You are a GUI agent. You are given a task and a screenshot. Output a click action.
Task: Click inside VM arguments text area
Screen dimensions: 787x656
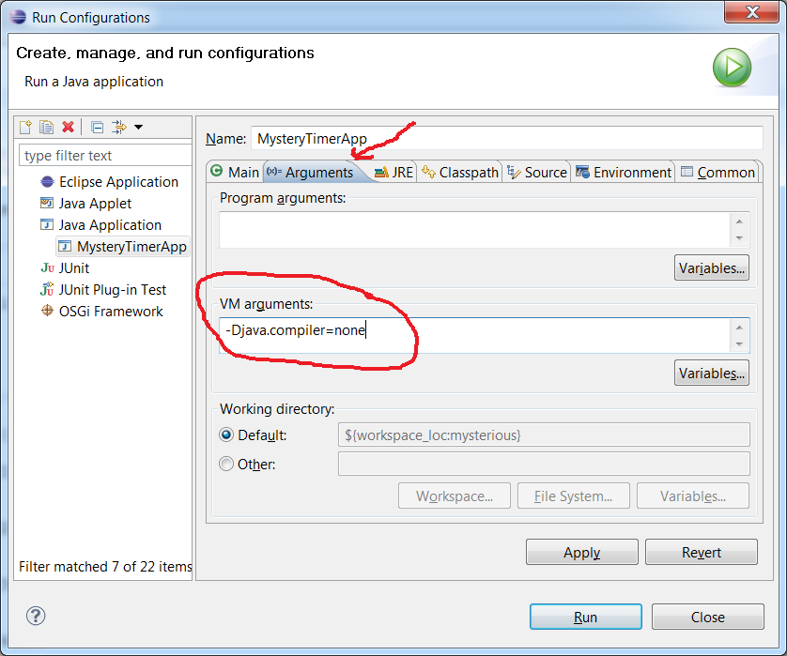(474, 335)
